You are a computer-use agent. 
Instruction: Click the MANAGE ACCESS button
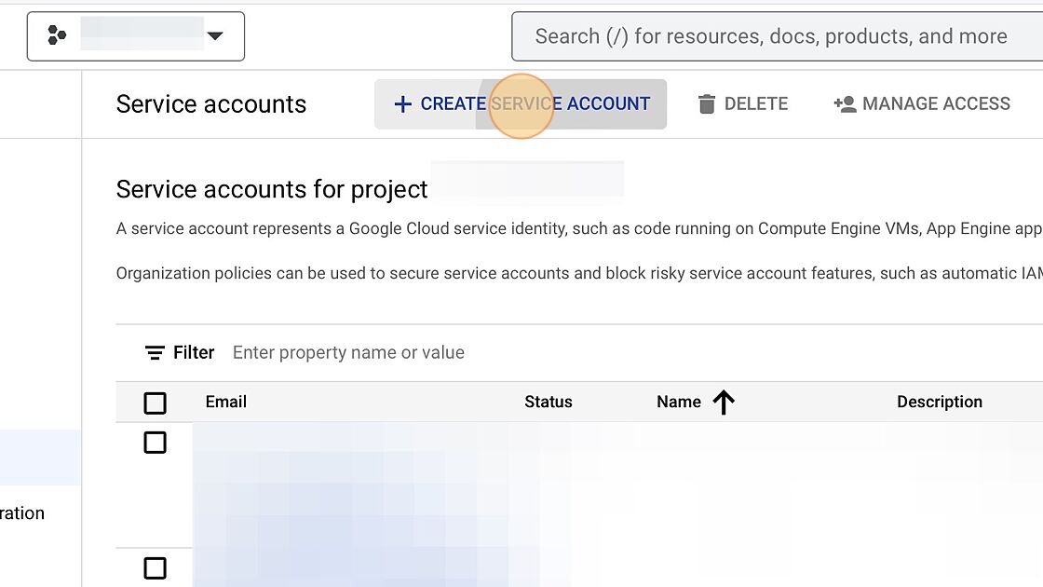[x=922, y=103]
